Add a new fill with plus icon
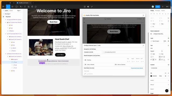The image size is (172, 96). click(169, 73)
